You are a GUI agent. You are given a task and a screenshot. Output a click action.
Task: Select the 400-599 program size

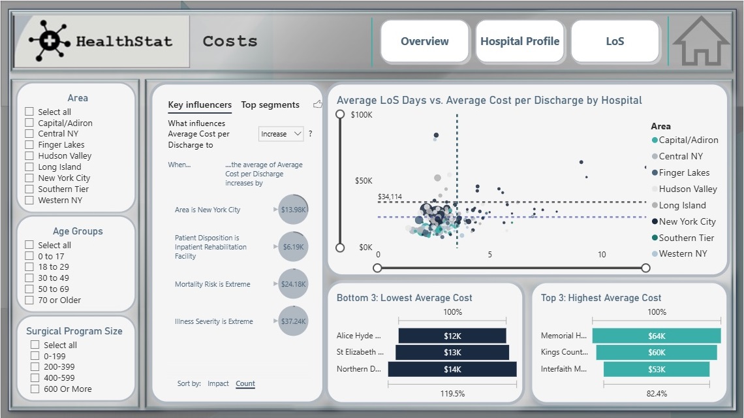[x=35, y=378]
